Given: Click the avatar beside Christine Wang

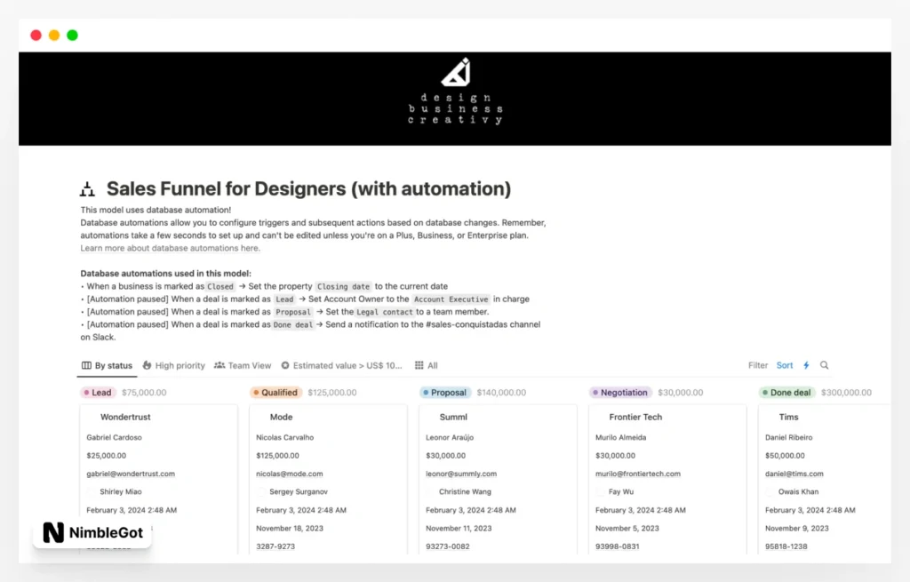Looking at the screenshot, I should [431, 491].
